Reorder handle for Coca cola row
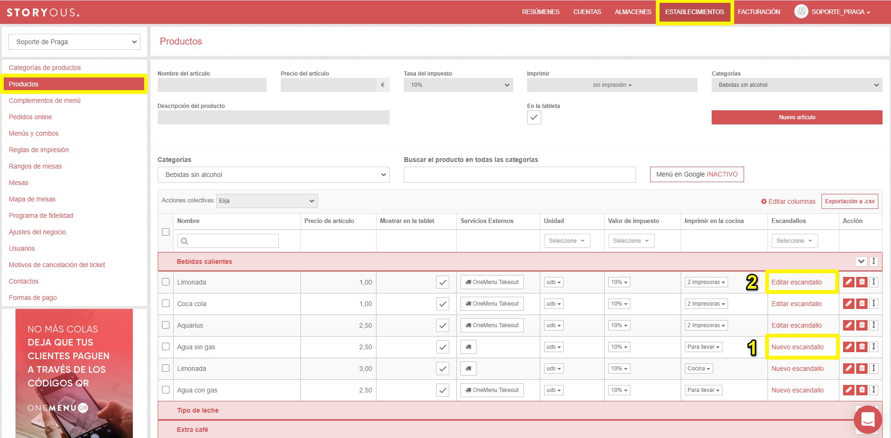This screenshot has height=438, width=891. coord(874,303)
